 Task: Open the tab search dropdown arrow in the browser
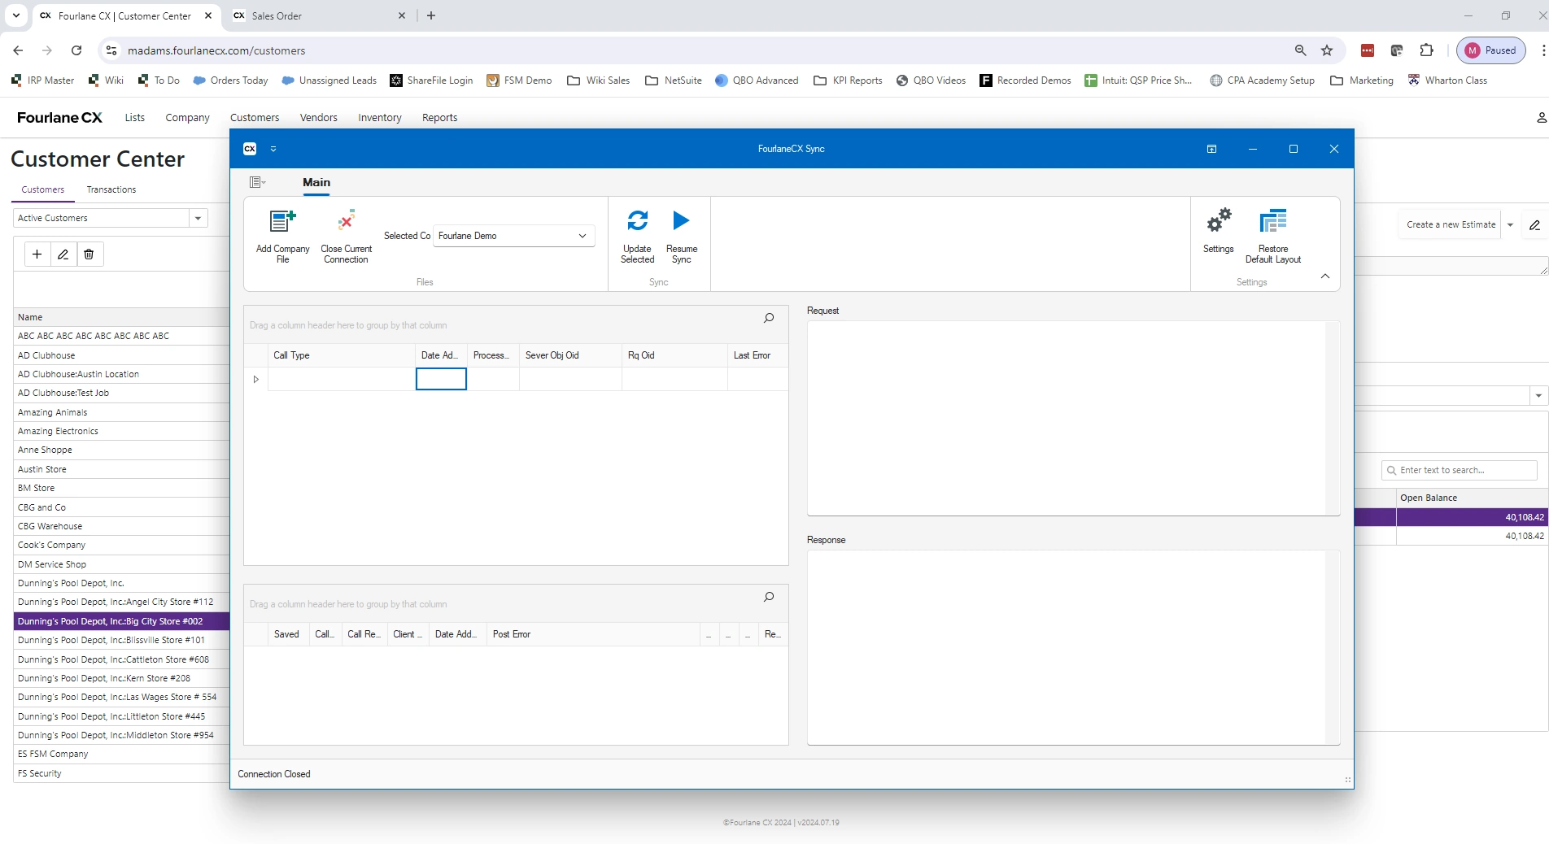click(x=15, y=15)
